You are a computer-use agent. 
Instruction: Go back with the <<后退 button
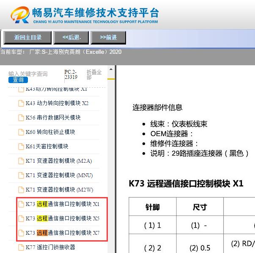[71, 38]
